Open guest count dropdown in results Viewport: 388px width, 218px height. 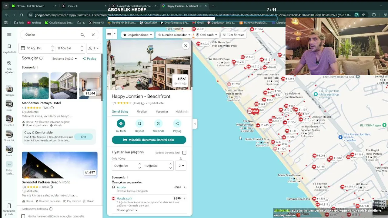[x=94, y=48]
